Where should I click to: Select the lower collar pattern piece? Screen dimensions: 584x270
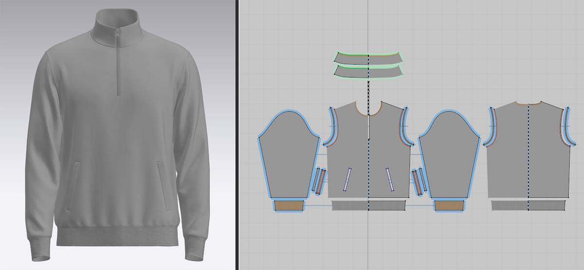pyautogui.click(x=368, y=72)
